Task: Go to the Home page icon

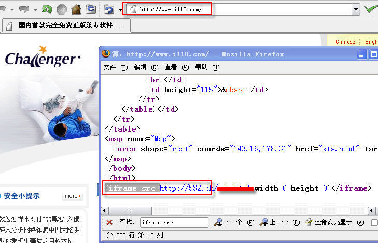Action: point(76,9)
